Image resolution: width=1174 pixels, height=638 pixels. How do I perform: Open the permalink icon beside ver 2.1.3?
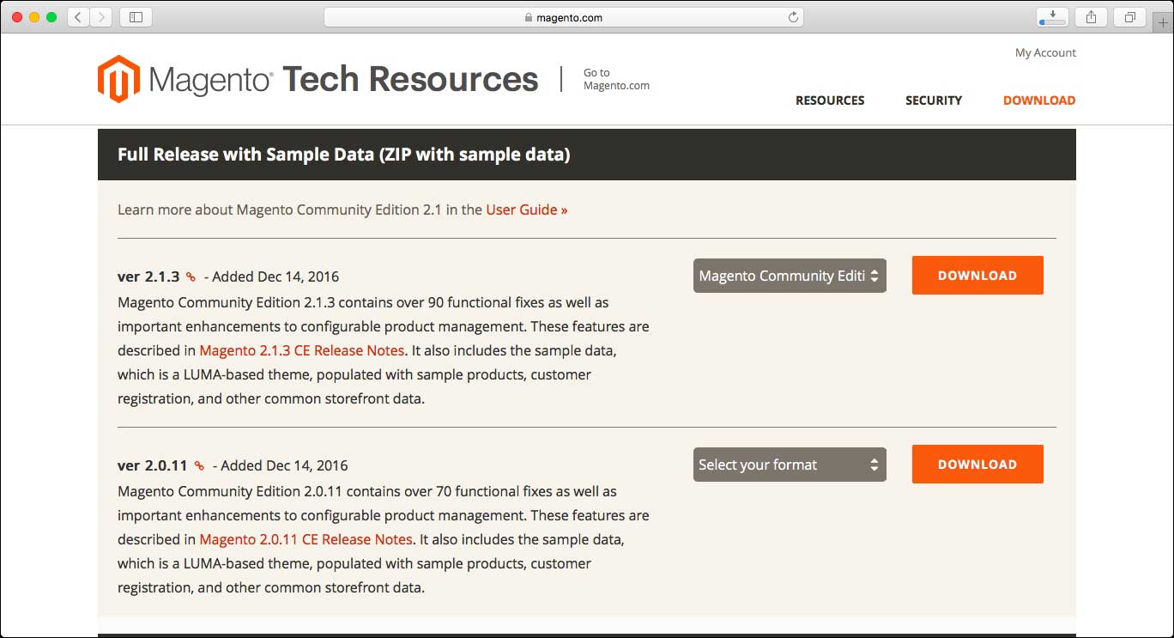click(191, 277)
